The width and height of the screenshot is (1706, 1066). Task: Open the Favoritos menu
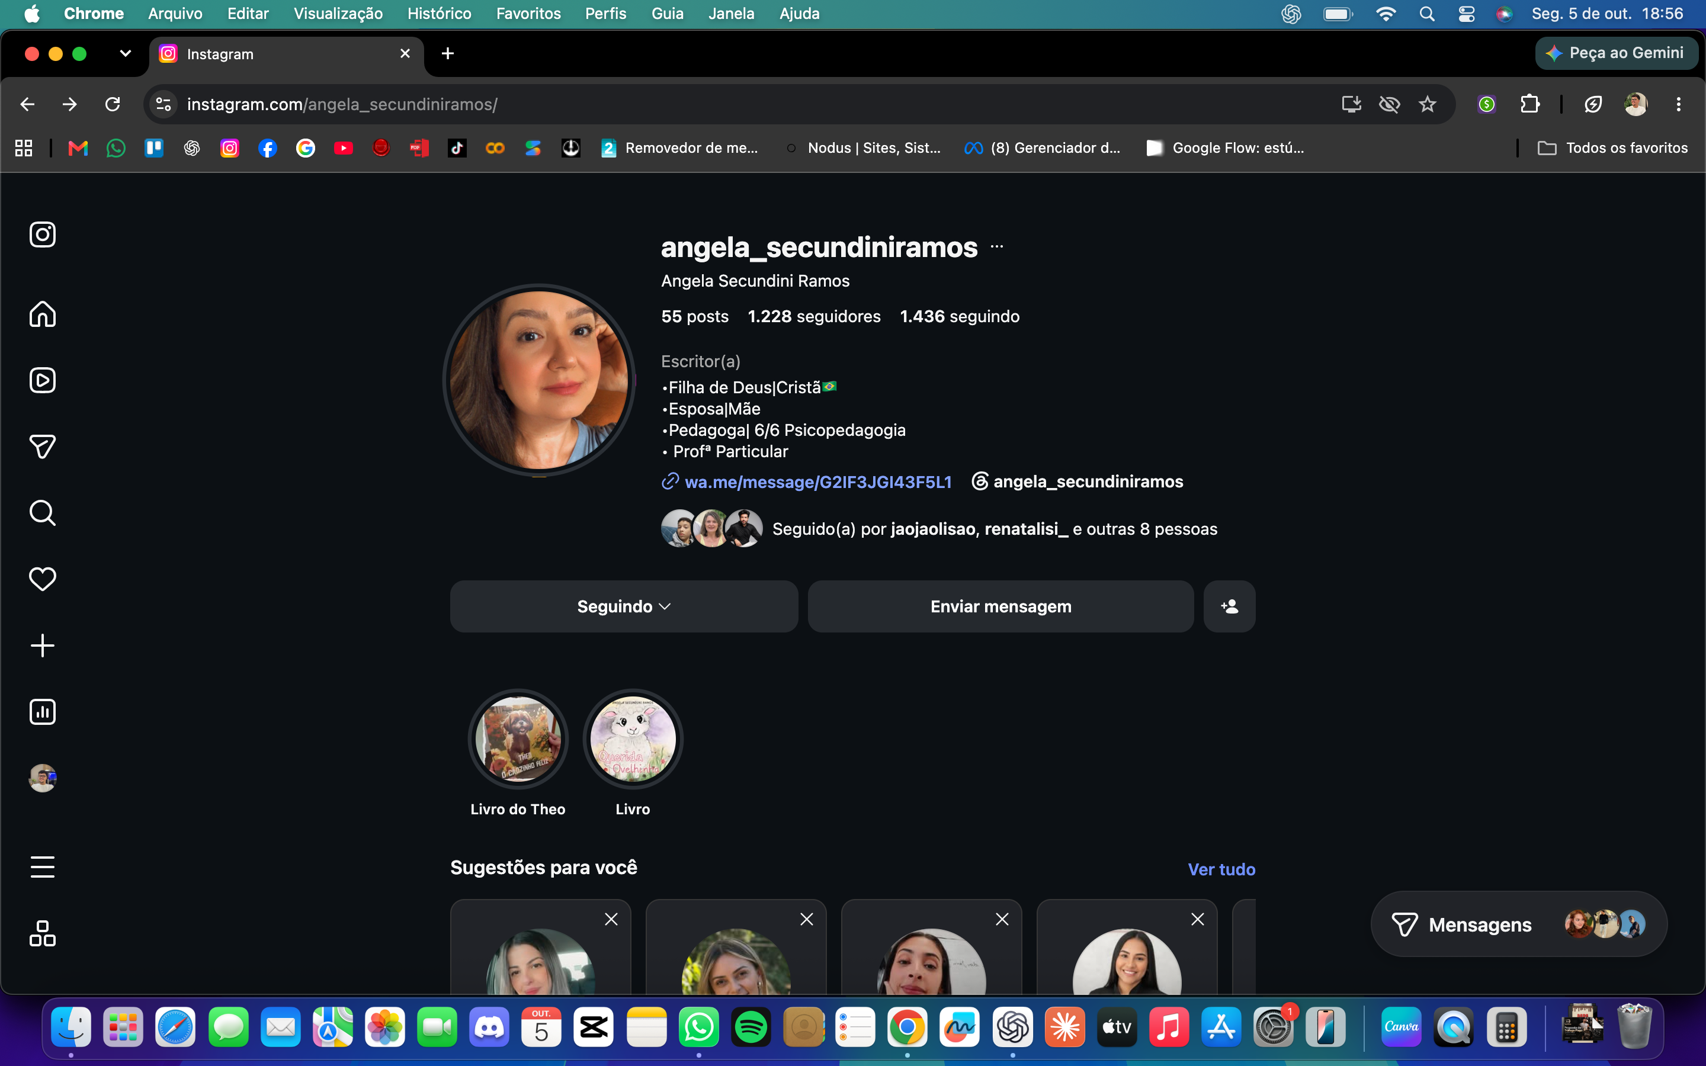coord(528,14)
